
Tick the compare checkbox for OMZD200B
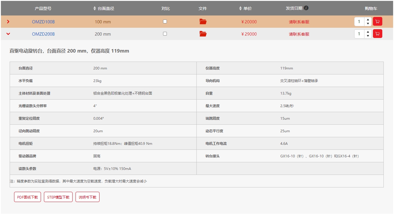tap(165, 34)
